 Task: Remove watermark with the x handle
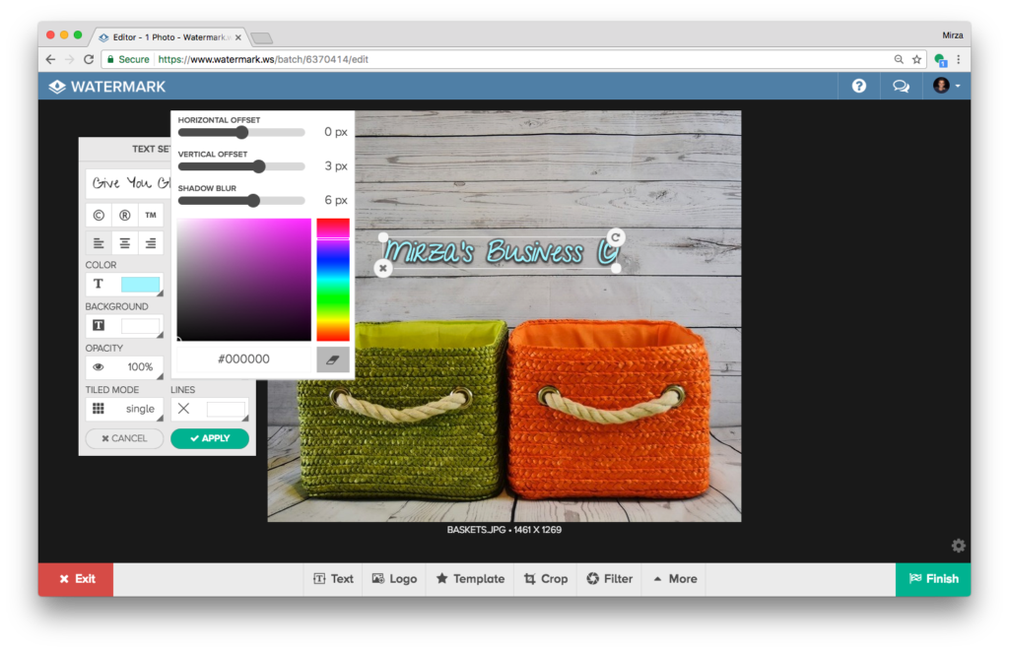[x=383, y=268]
